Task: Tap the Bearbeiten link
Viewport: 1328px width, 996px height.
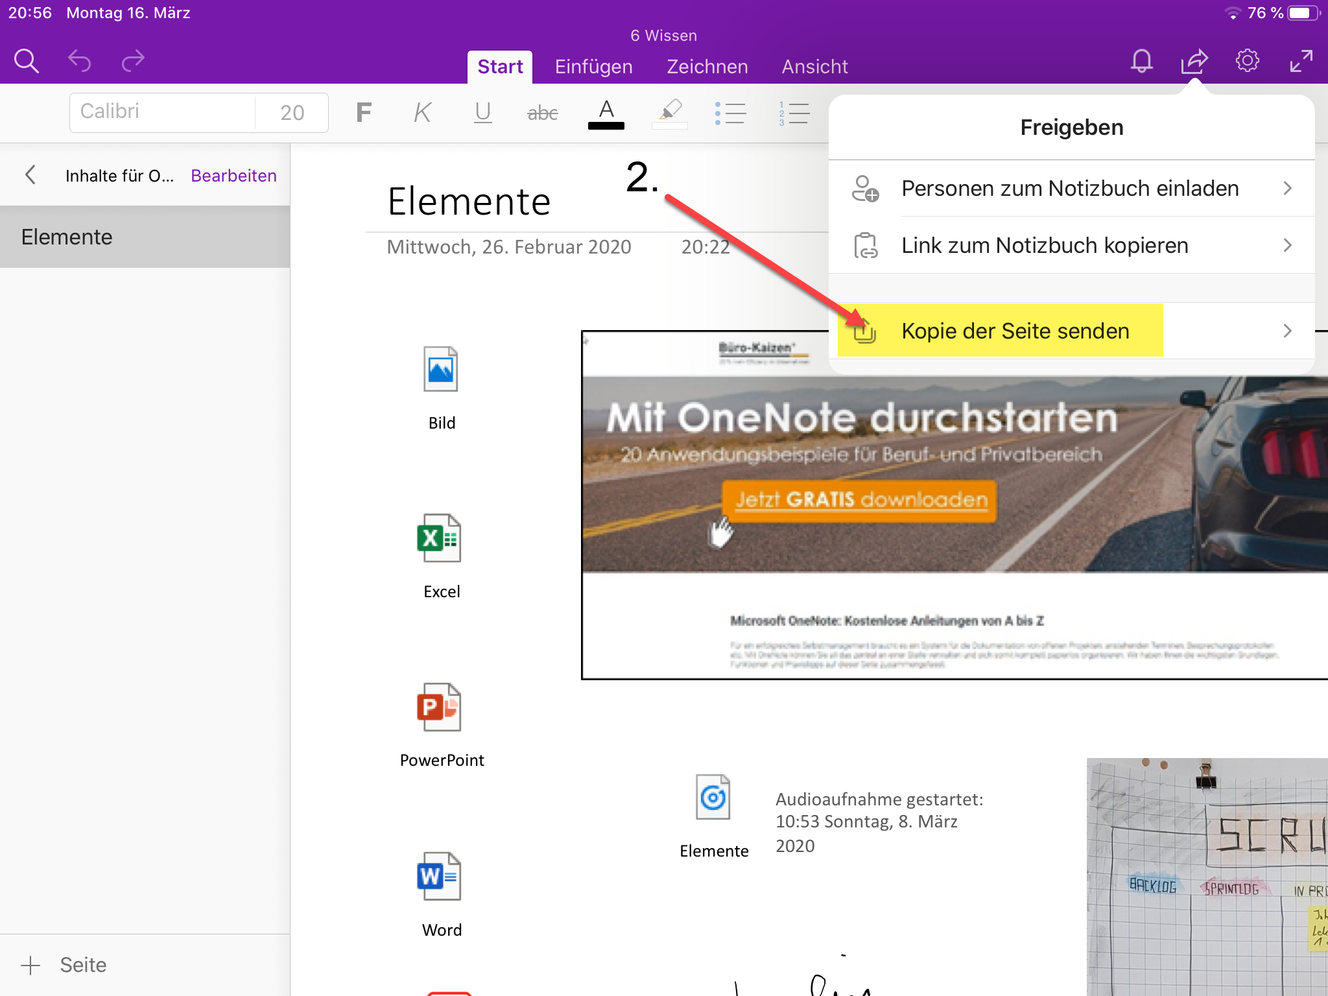Action: point(233,176)
